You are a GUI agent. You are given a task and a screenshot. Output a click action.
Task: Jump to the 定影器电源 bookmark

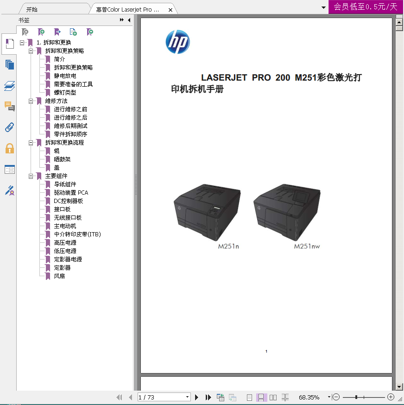68,259
